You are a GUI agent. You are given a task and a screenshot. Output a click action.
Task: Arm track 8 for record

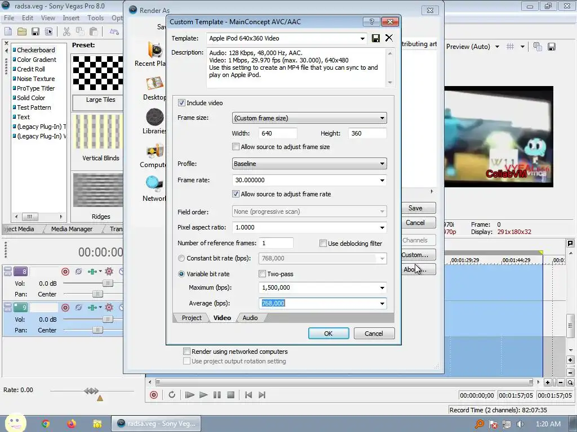(x=65, y=272)
